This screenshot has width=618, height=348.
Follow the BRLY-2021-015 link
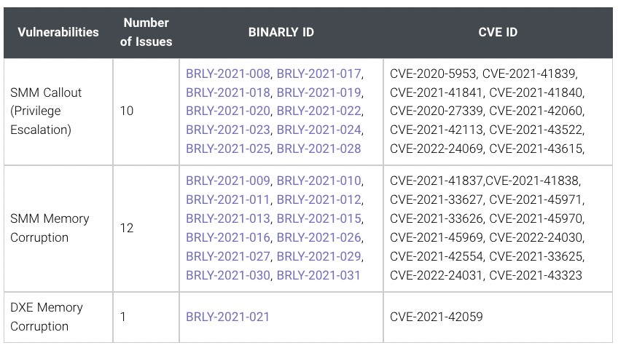coord(318,218)
